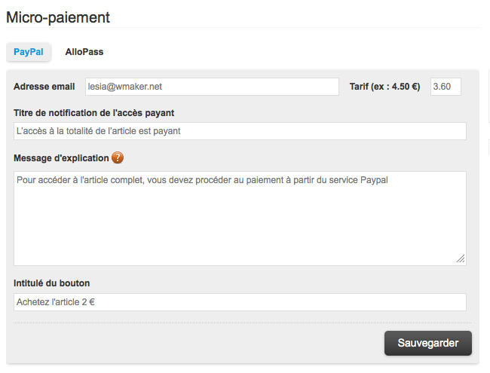
Task: Click the "Titre de notification de l'accès payant" label
Action: tap(94, 113)
